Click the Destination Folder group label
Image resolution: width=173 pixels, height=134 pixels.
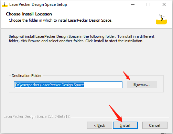[x=27, y=76]
